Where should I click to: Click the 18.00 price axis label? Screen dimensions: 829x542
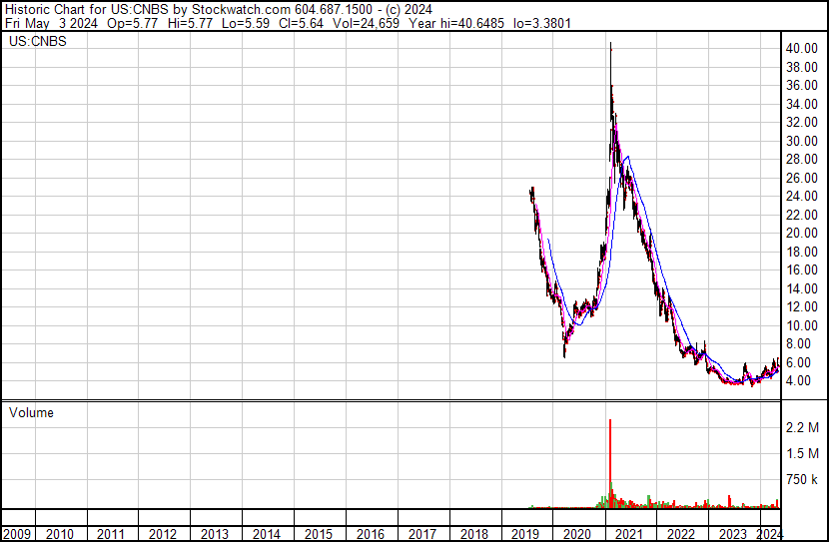(801, 252)
